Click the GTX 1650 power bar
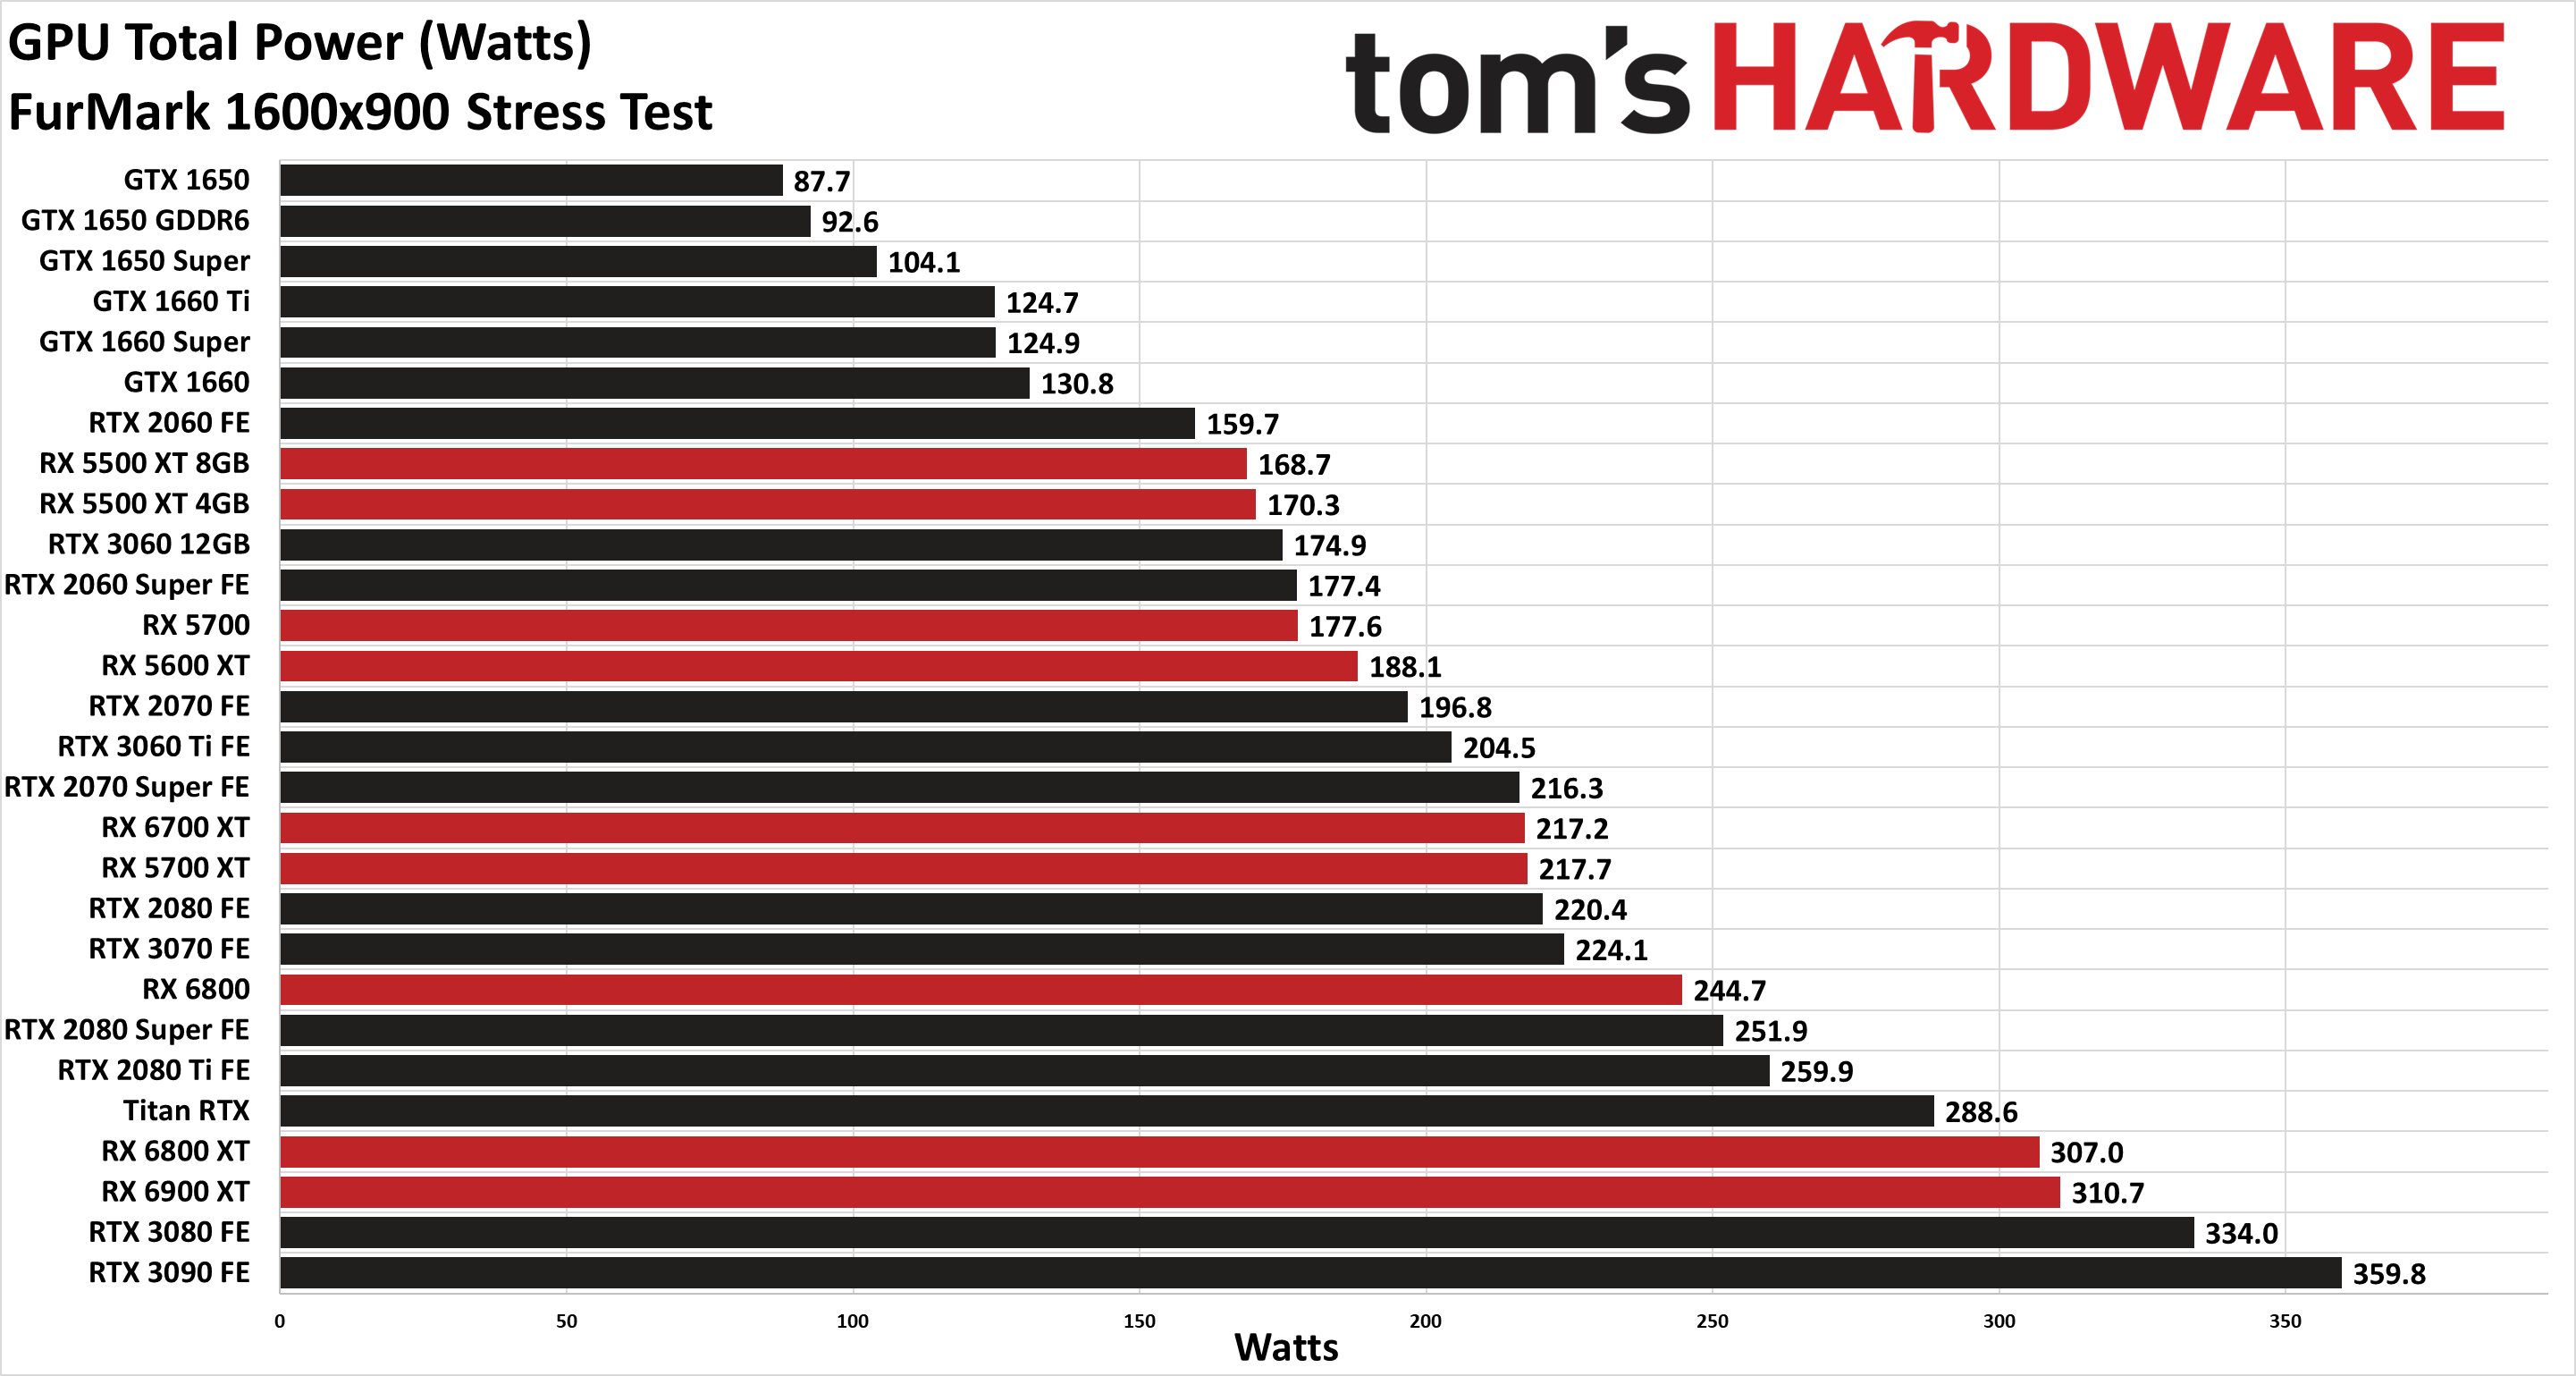 [562, 173]
